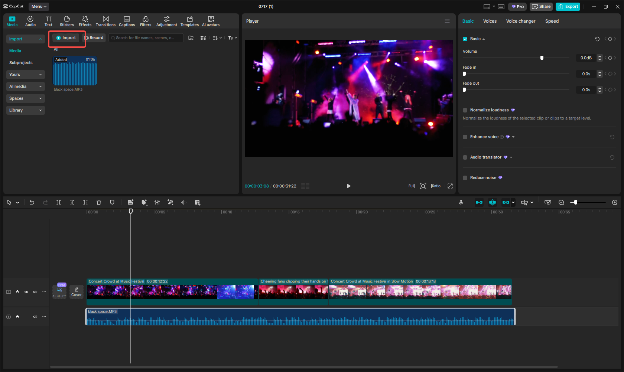Open selection tool mode dropdown arrow
Image resolution: width=624 pixels, height=372 pixels.
coord(17,203)
